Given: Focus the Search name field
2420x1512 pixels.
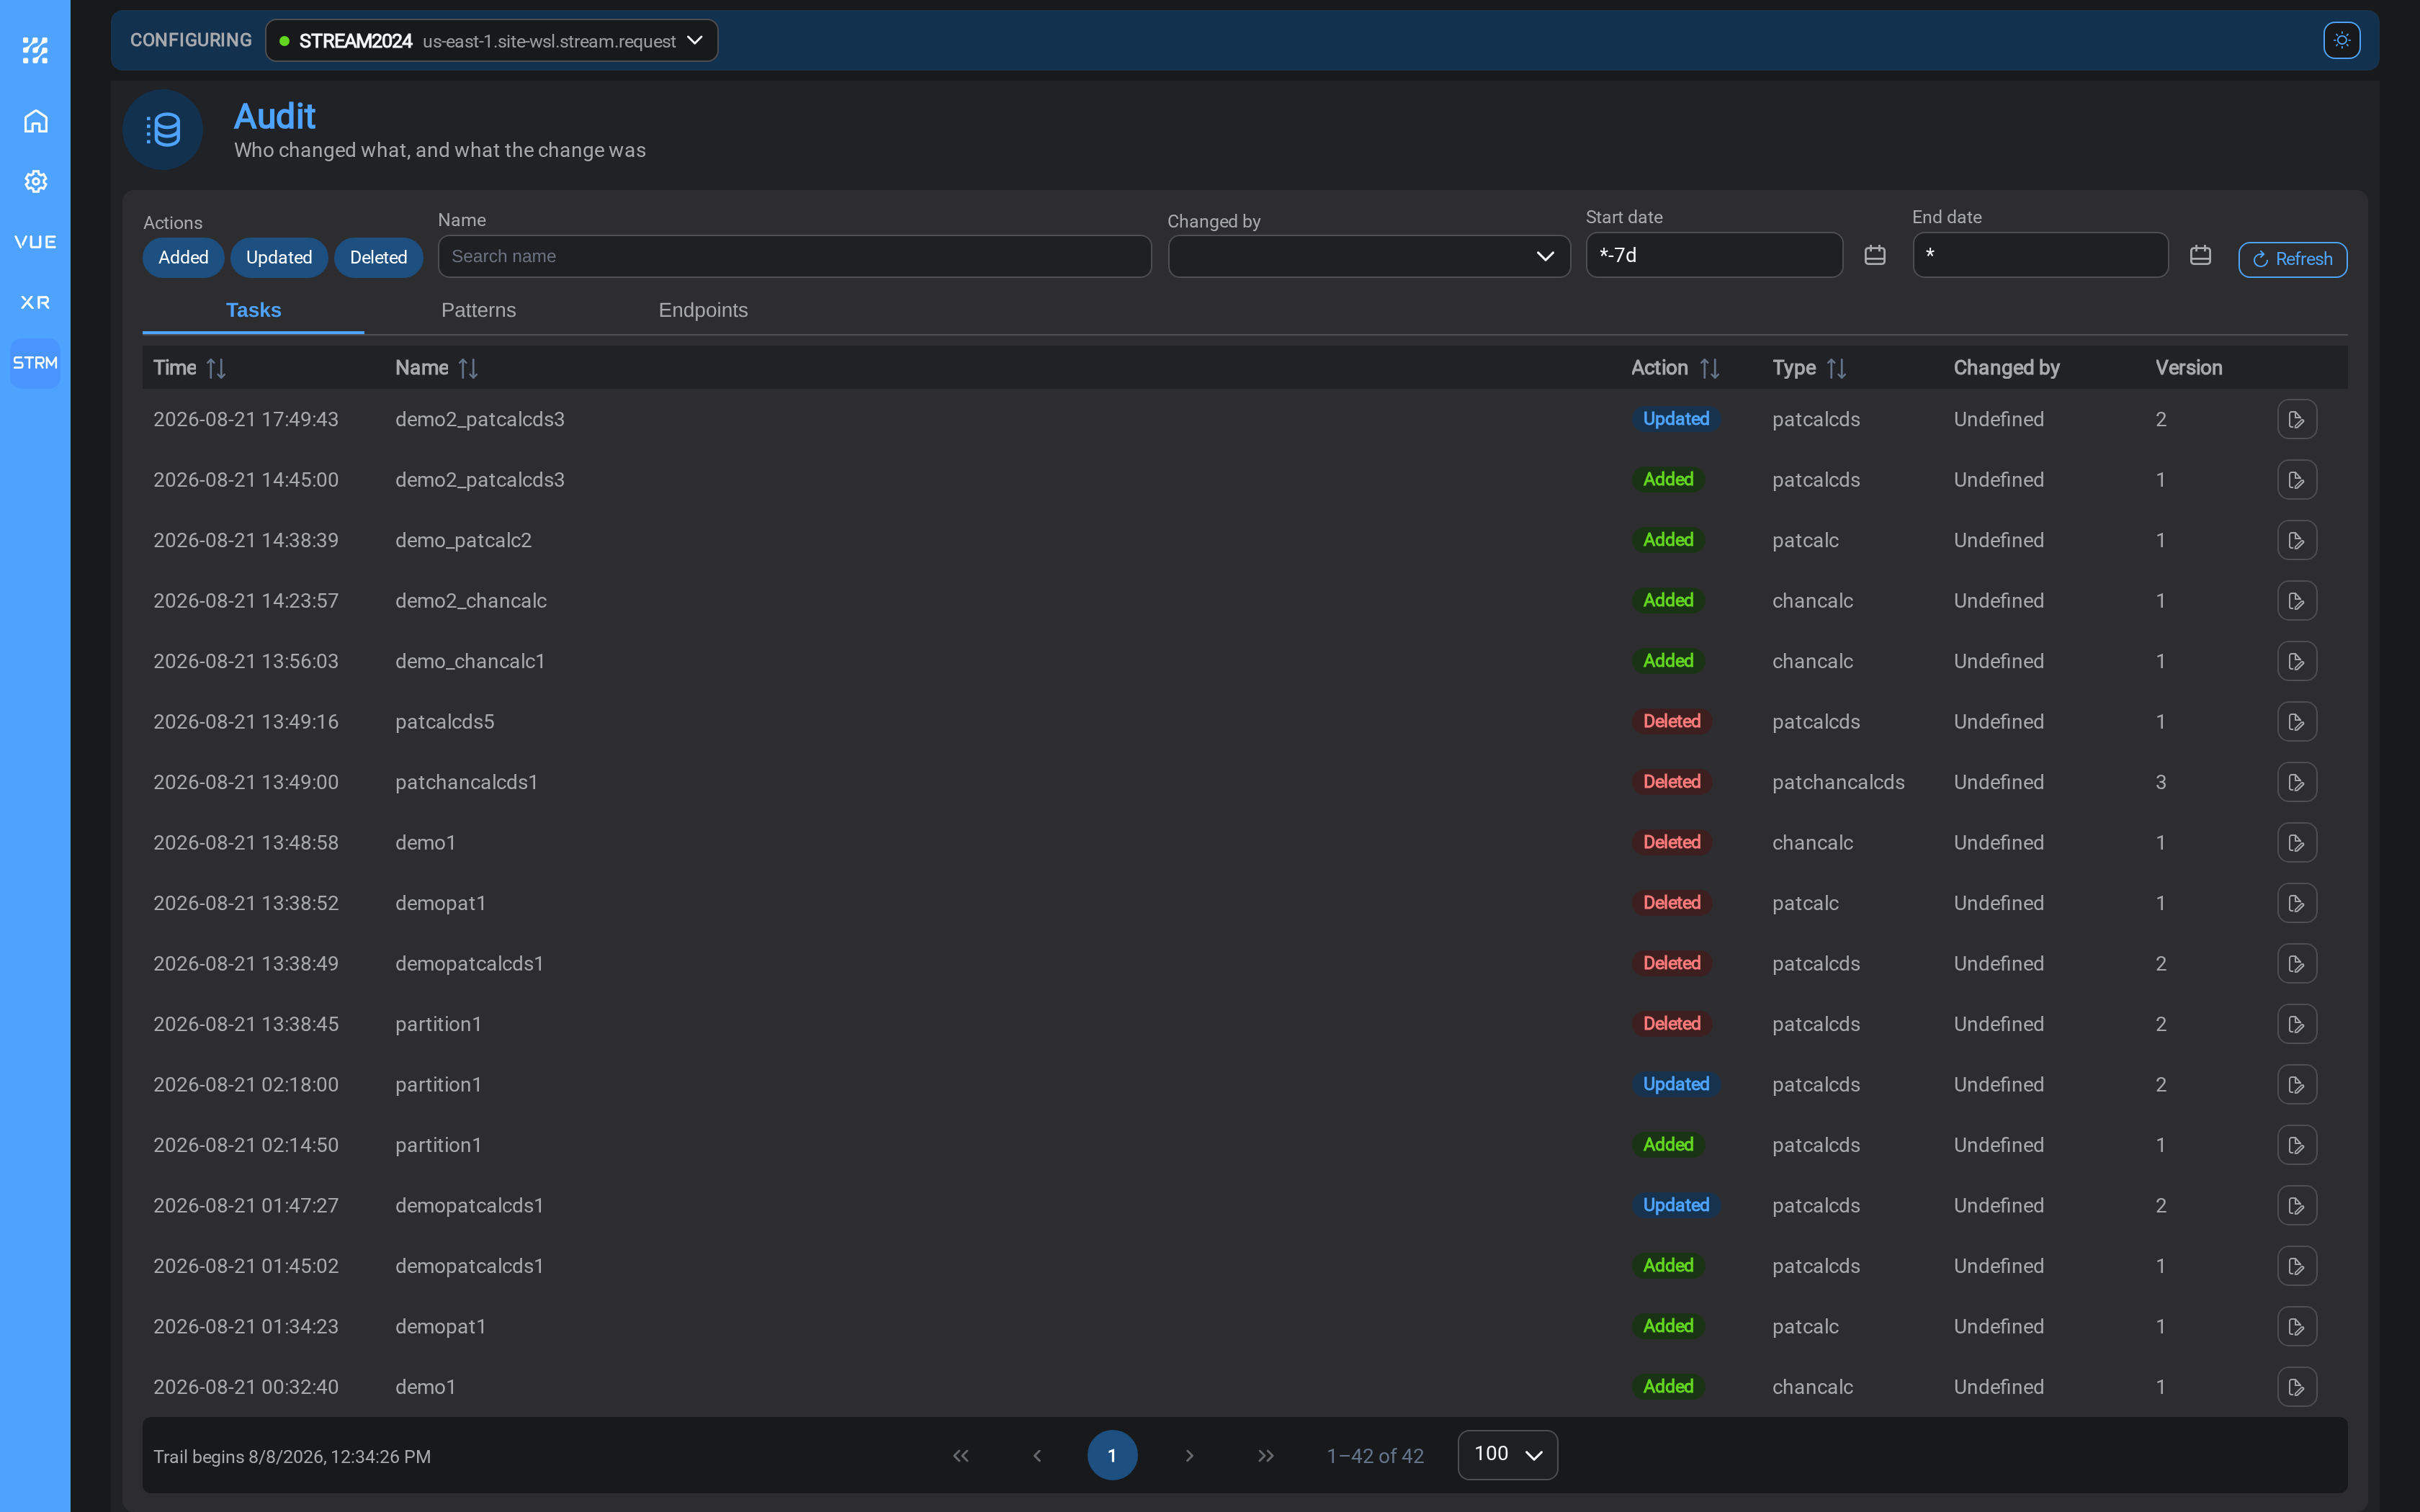Looking at the screenshot, I should (x=794, y=256).
